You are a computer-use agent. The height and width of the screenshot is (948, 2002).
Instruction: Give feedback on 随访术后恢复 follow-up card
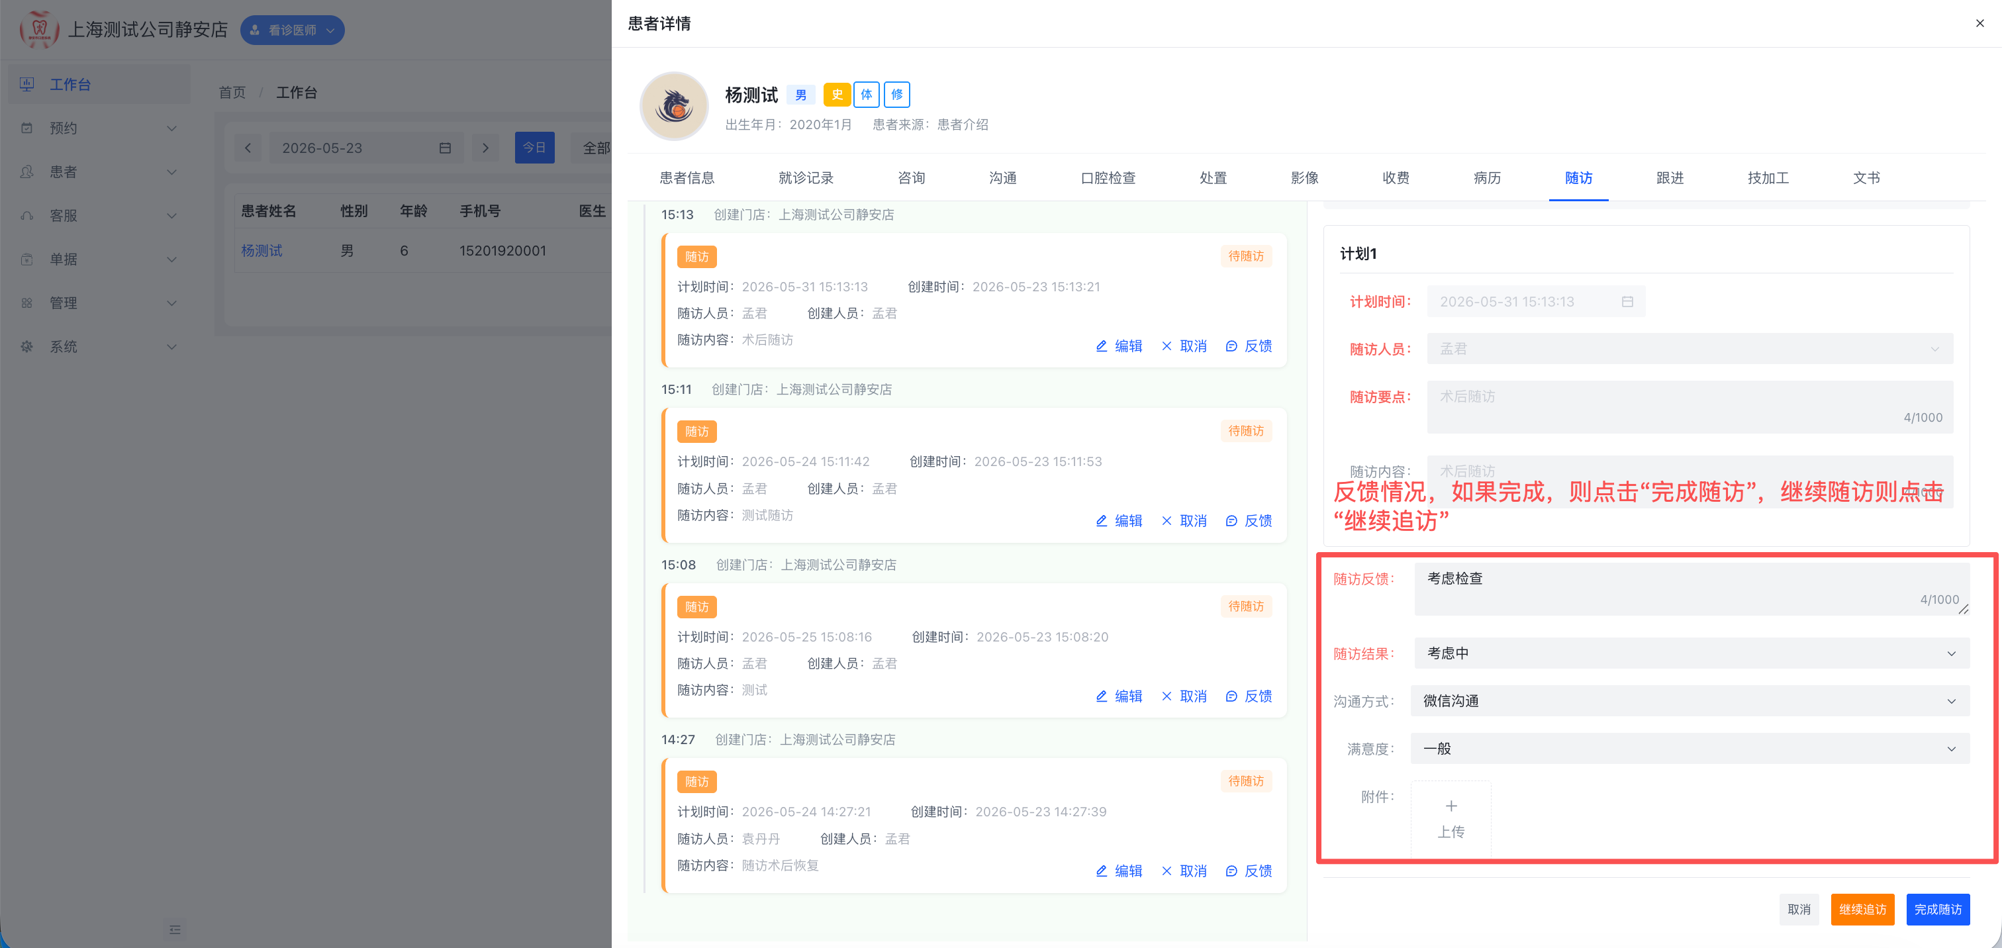pos(1249,871)
